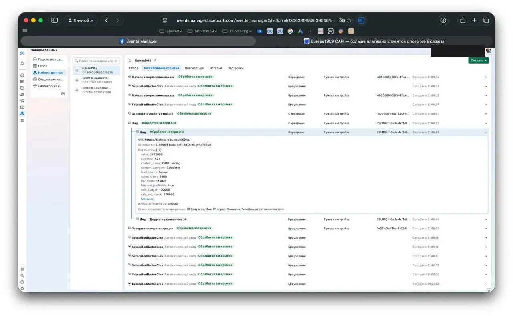Open the Личный profile dropdown
Viewport: 513px width, 316px height.
point(81,20)
